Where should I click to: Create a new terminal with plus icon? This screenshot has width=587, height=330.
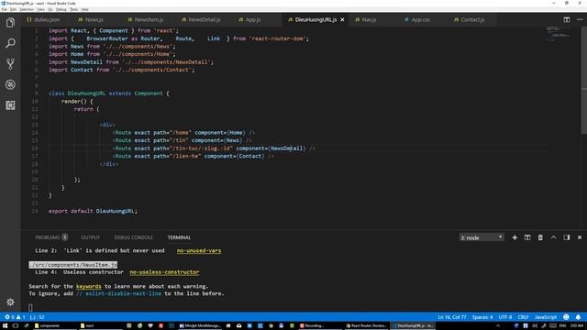[x=515, y=237]
